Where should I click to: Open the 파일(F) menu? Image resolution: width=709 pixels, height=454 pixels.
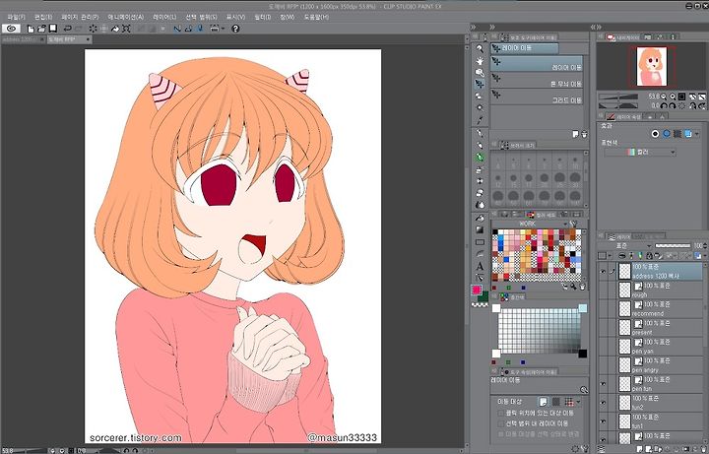[x=17, y=17]
